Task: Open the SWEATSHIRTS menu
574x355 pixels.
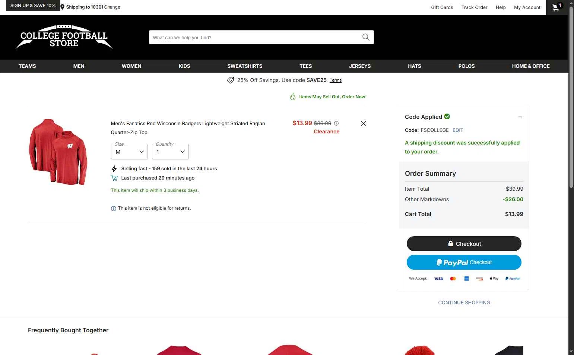Action: [245, 66]
